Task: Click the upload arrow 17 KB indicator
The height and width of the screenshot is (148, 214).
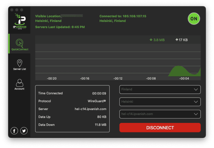Action: tap(181, 40)
